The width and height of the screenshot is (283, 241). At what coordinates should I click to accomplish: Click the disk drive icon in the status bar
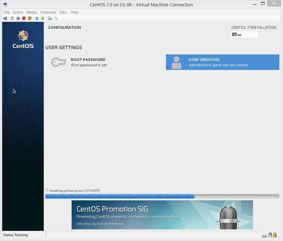click(x=264, y=235)
